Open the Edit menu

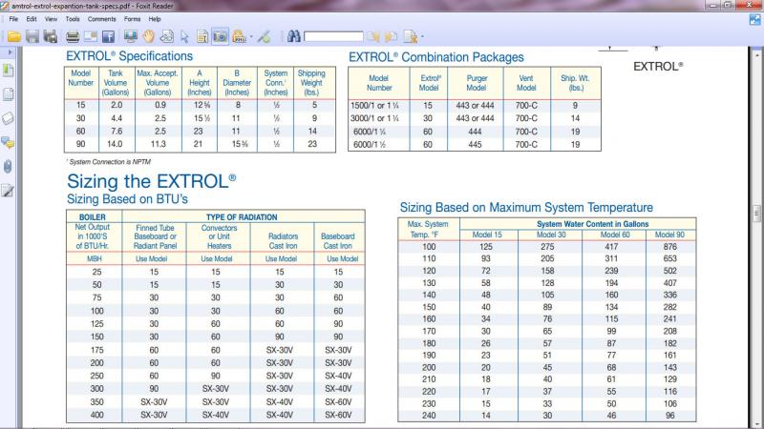pos(32,19)
